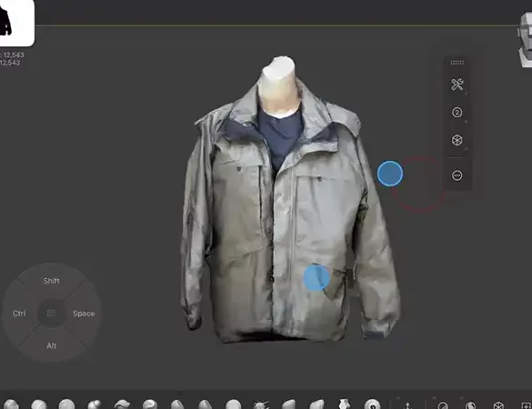Expand the flyout arrow under the circled 2 icon

point(467,121)
